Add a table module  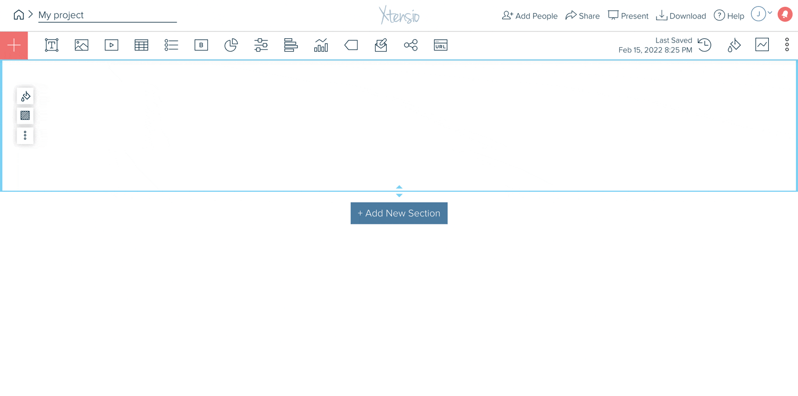(x=142, y=45)
